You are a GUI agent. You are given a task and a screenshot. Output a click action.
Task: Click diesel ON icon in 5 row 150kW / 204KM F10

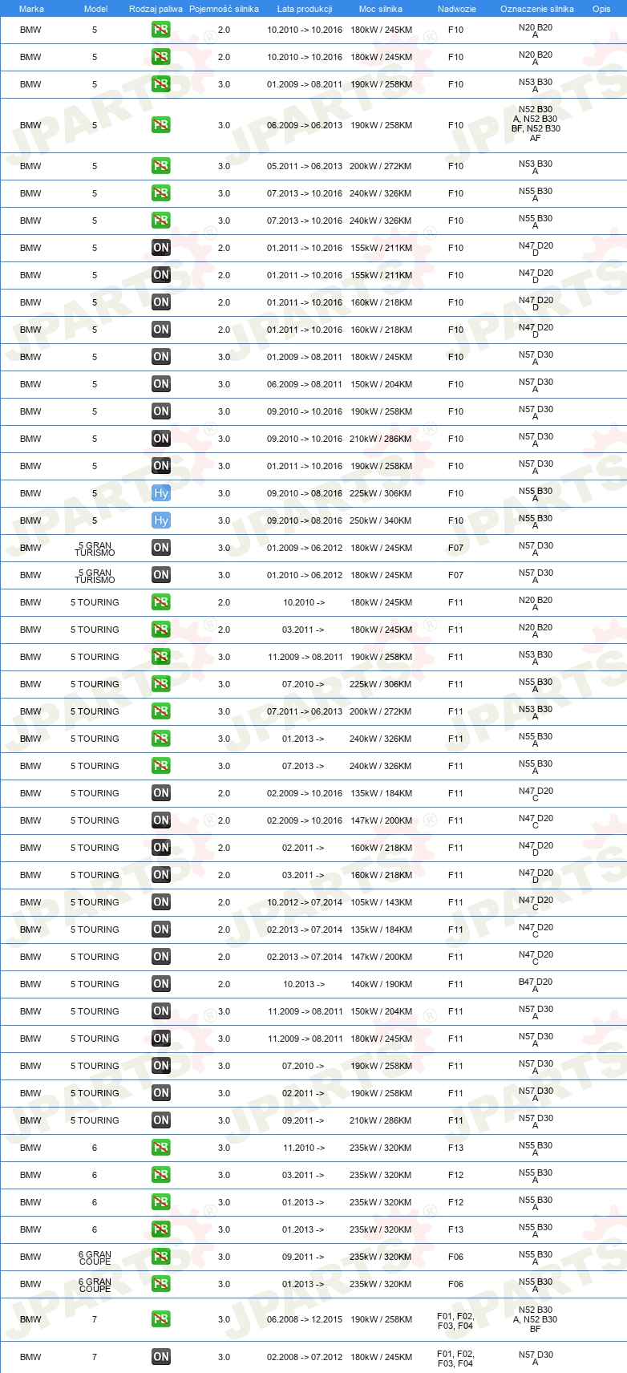click(x=161, y=384)
